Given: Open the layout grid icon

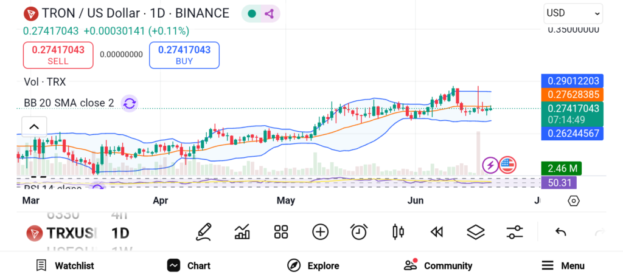Looking at the screenshot, I should point(280,232).
